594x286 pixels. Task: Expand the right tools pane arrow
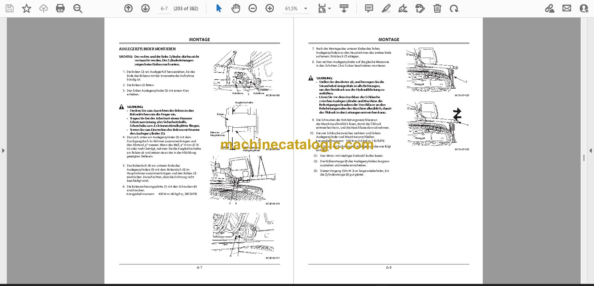(590, 151)
